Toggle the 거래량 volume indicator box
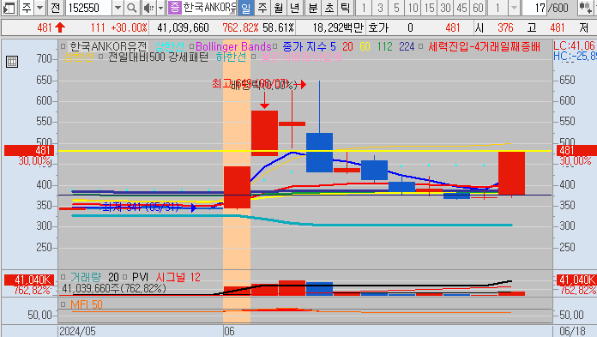 63,277
